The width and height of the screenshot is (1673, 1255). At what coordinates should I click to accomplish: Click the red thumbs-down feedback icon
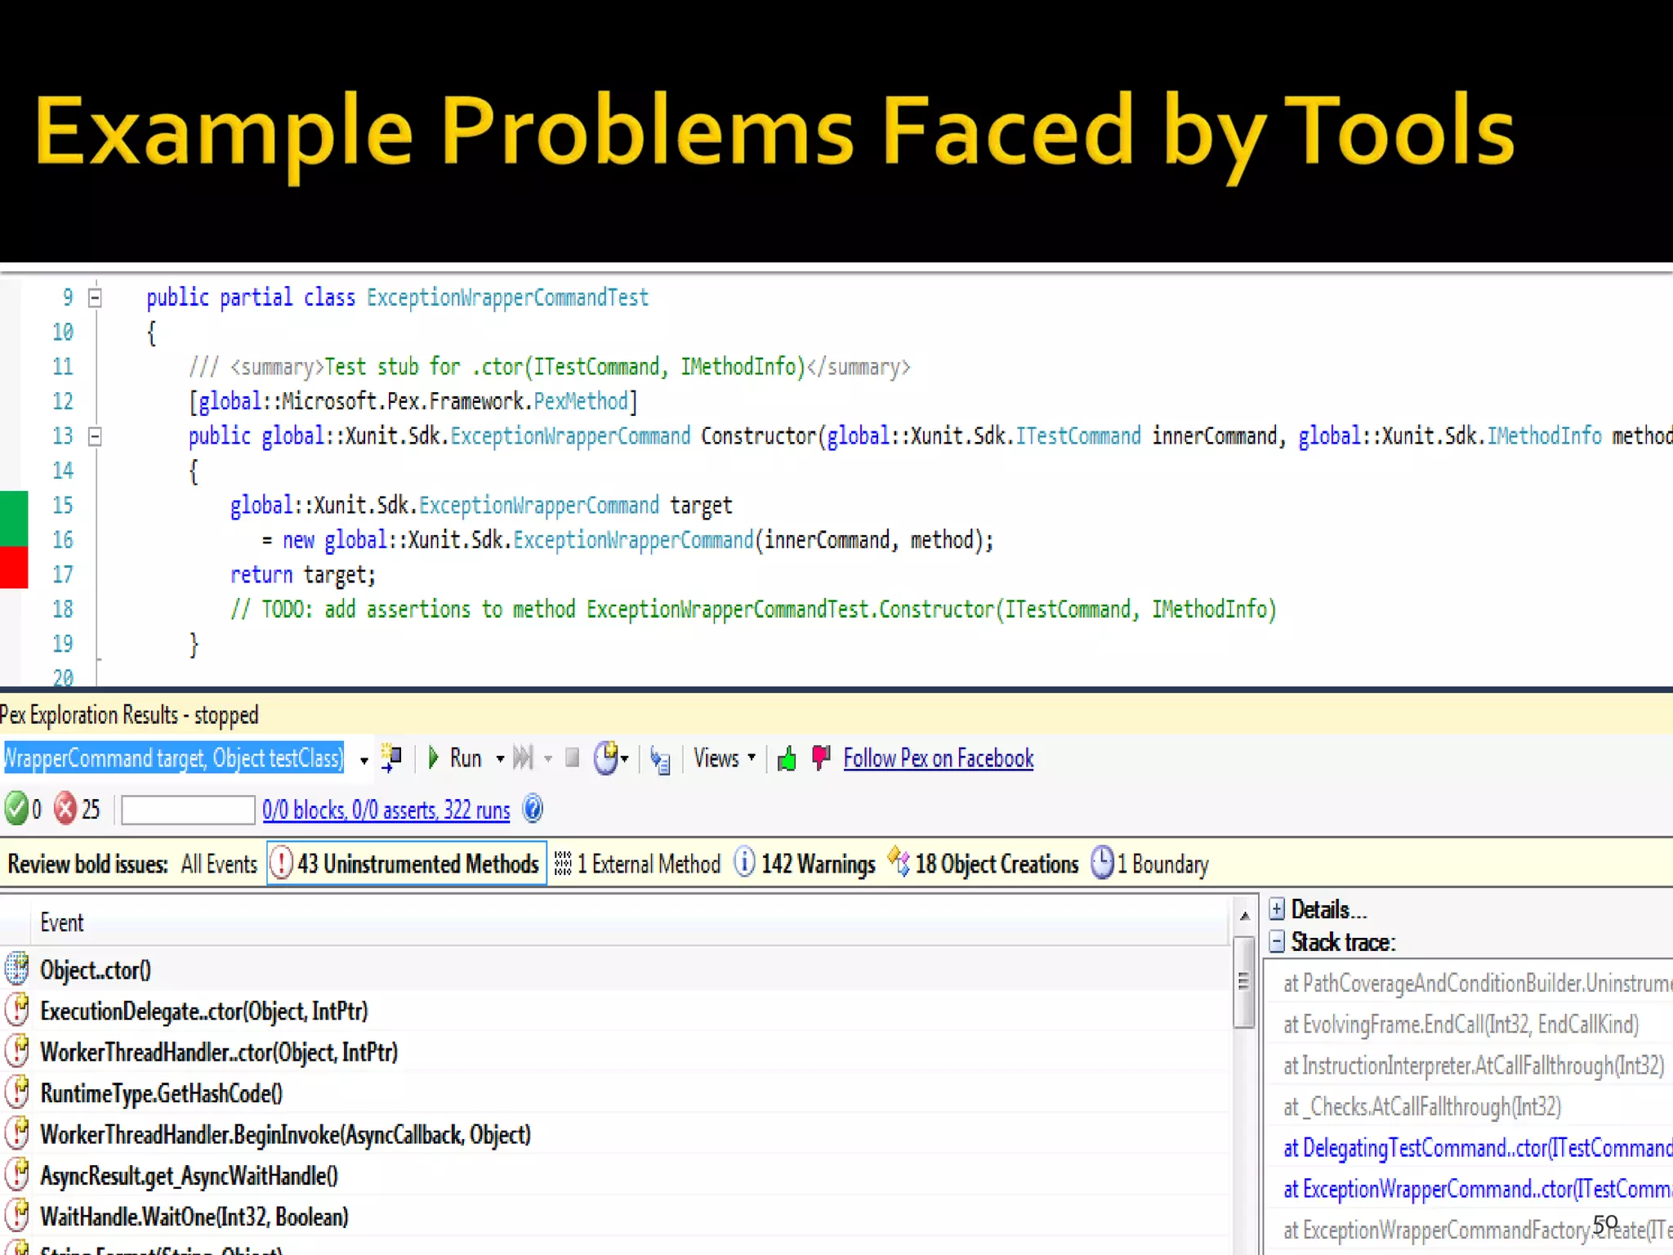[821, 758]
